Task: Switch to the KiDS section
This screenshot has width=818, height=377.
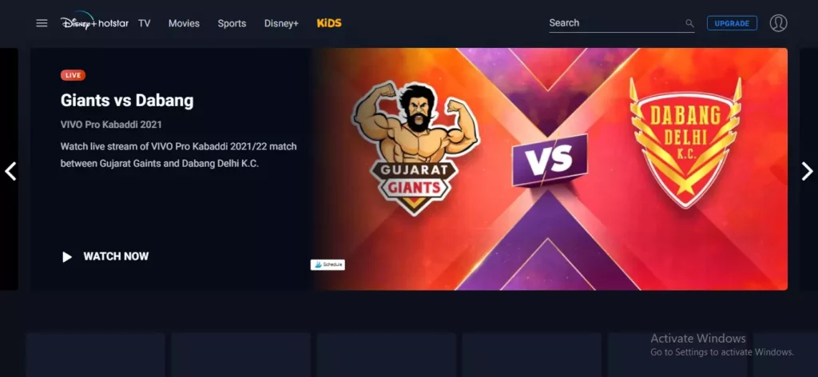Action: 329,23
